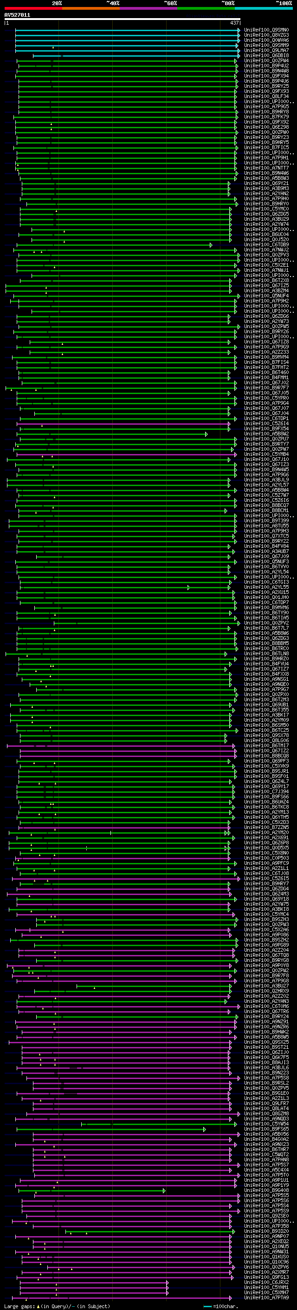297x1310 pixels.
Task: Select the UniRef100_C5YMC0 hit label
Action: [266, 209]
